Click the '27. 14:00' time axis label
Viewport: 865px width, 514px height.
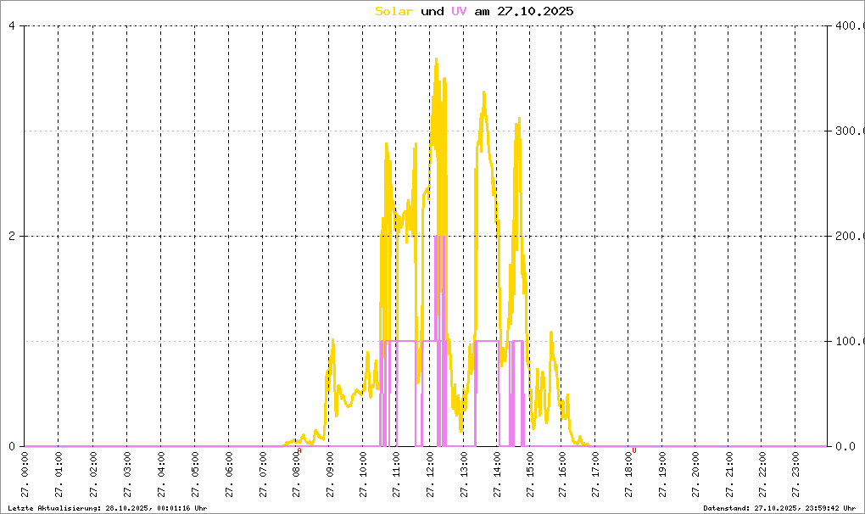(x=497, y=474)
